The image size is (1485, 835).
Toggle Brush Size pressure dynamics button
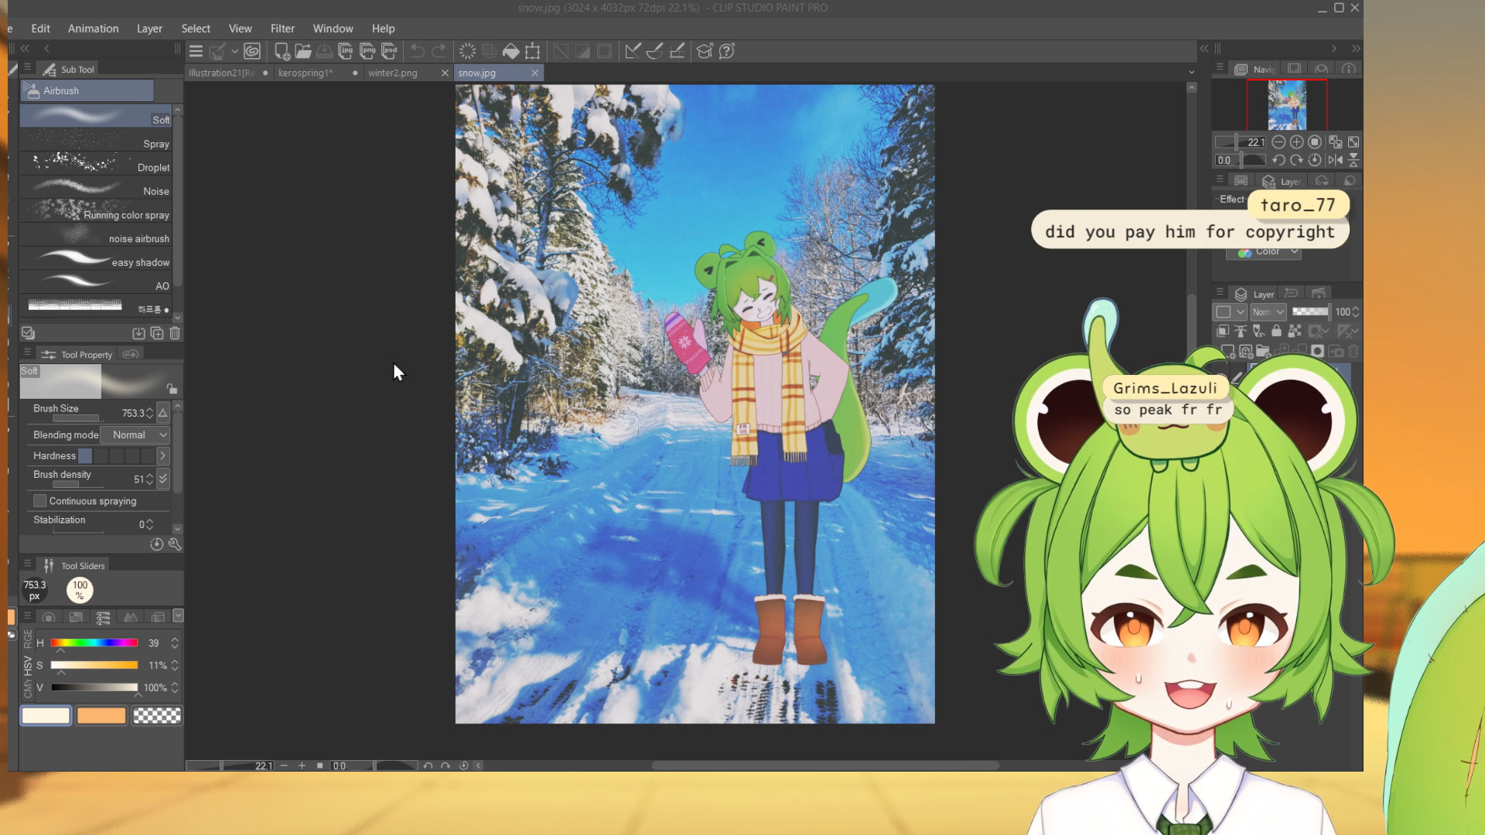(163, 413)
